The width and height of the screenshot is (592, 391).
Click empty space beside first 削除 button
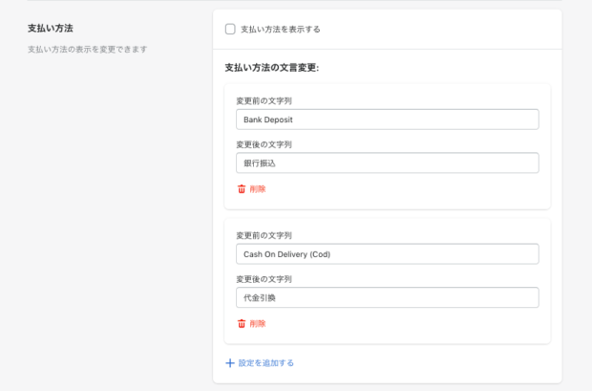pyautogui.click(x=401, y=189)
